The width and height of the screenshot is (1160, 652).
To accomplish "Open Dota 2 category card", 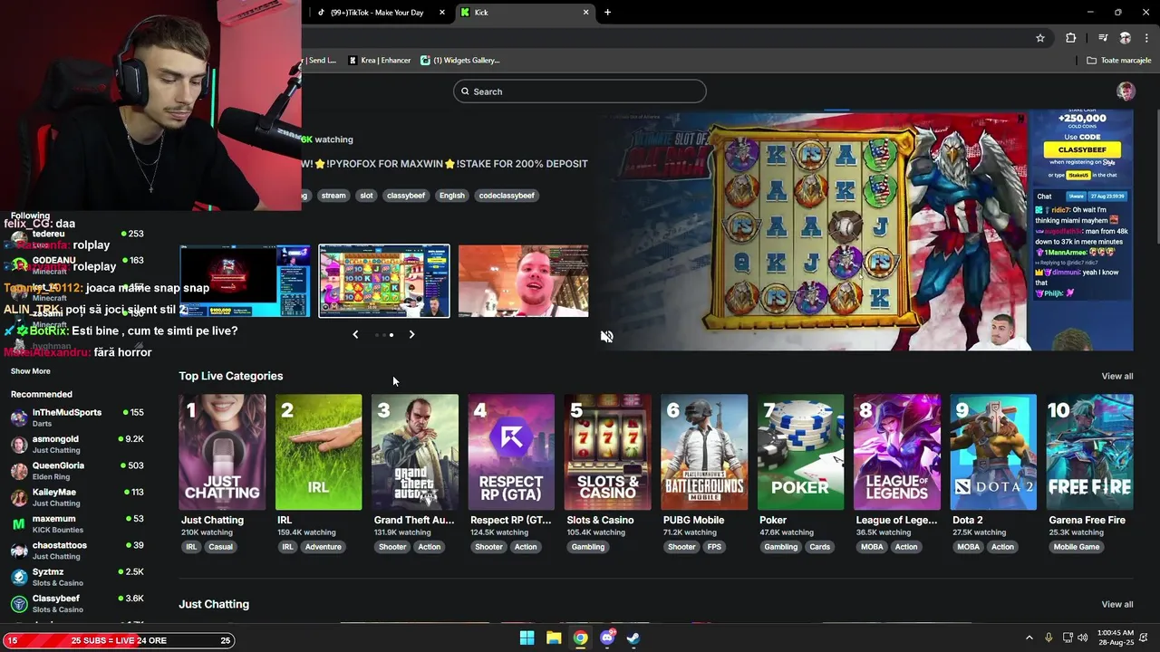I will pyautogui.click(x=993, y=452).
